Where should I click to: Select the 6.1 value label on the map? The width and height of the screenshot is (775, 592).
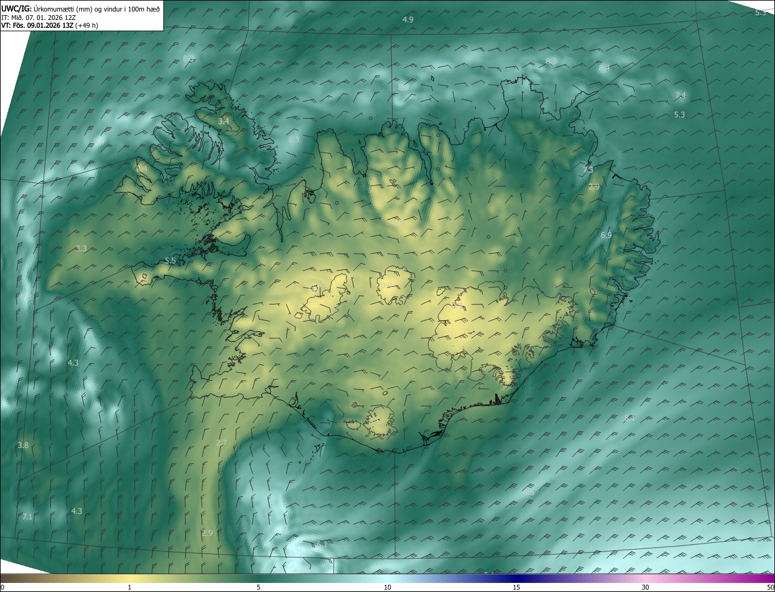coord(322,545)
